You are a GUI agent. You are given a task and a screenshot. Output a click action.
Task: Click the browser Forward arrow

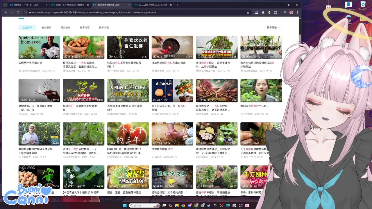(12, 12)
